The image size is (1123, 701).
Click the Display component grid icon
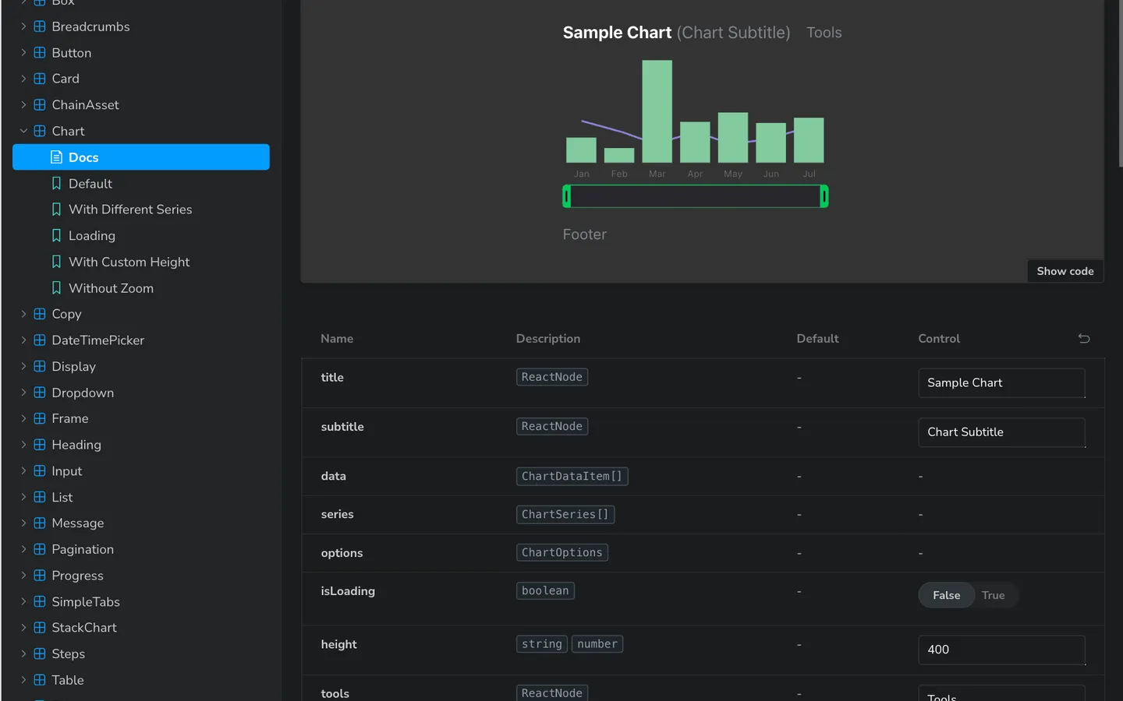40,366
